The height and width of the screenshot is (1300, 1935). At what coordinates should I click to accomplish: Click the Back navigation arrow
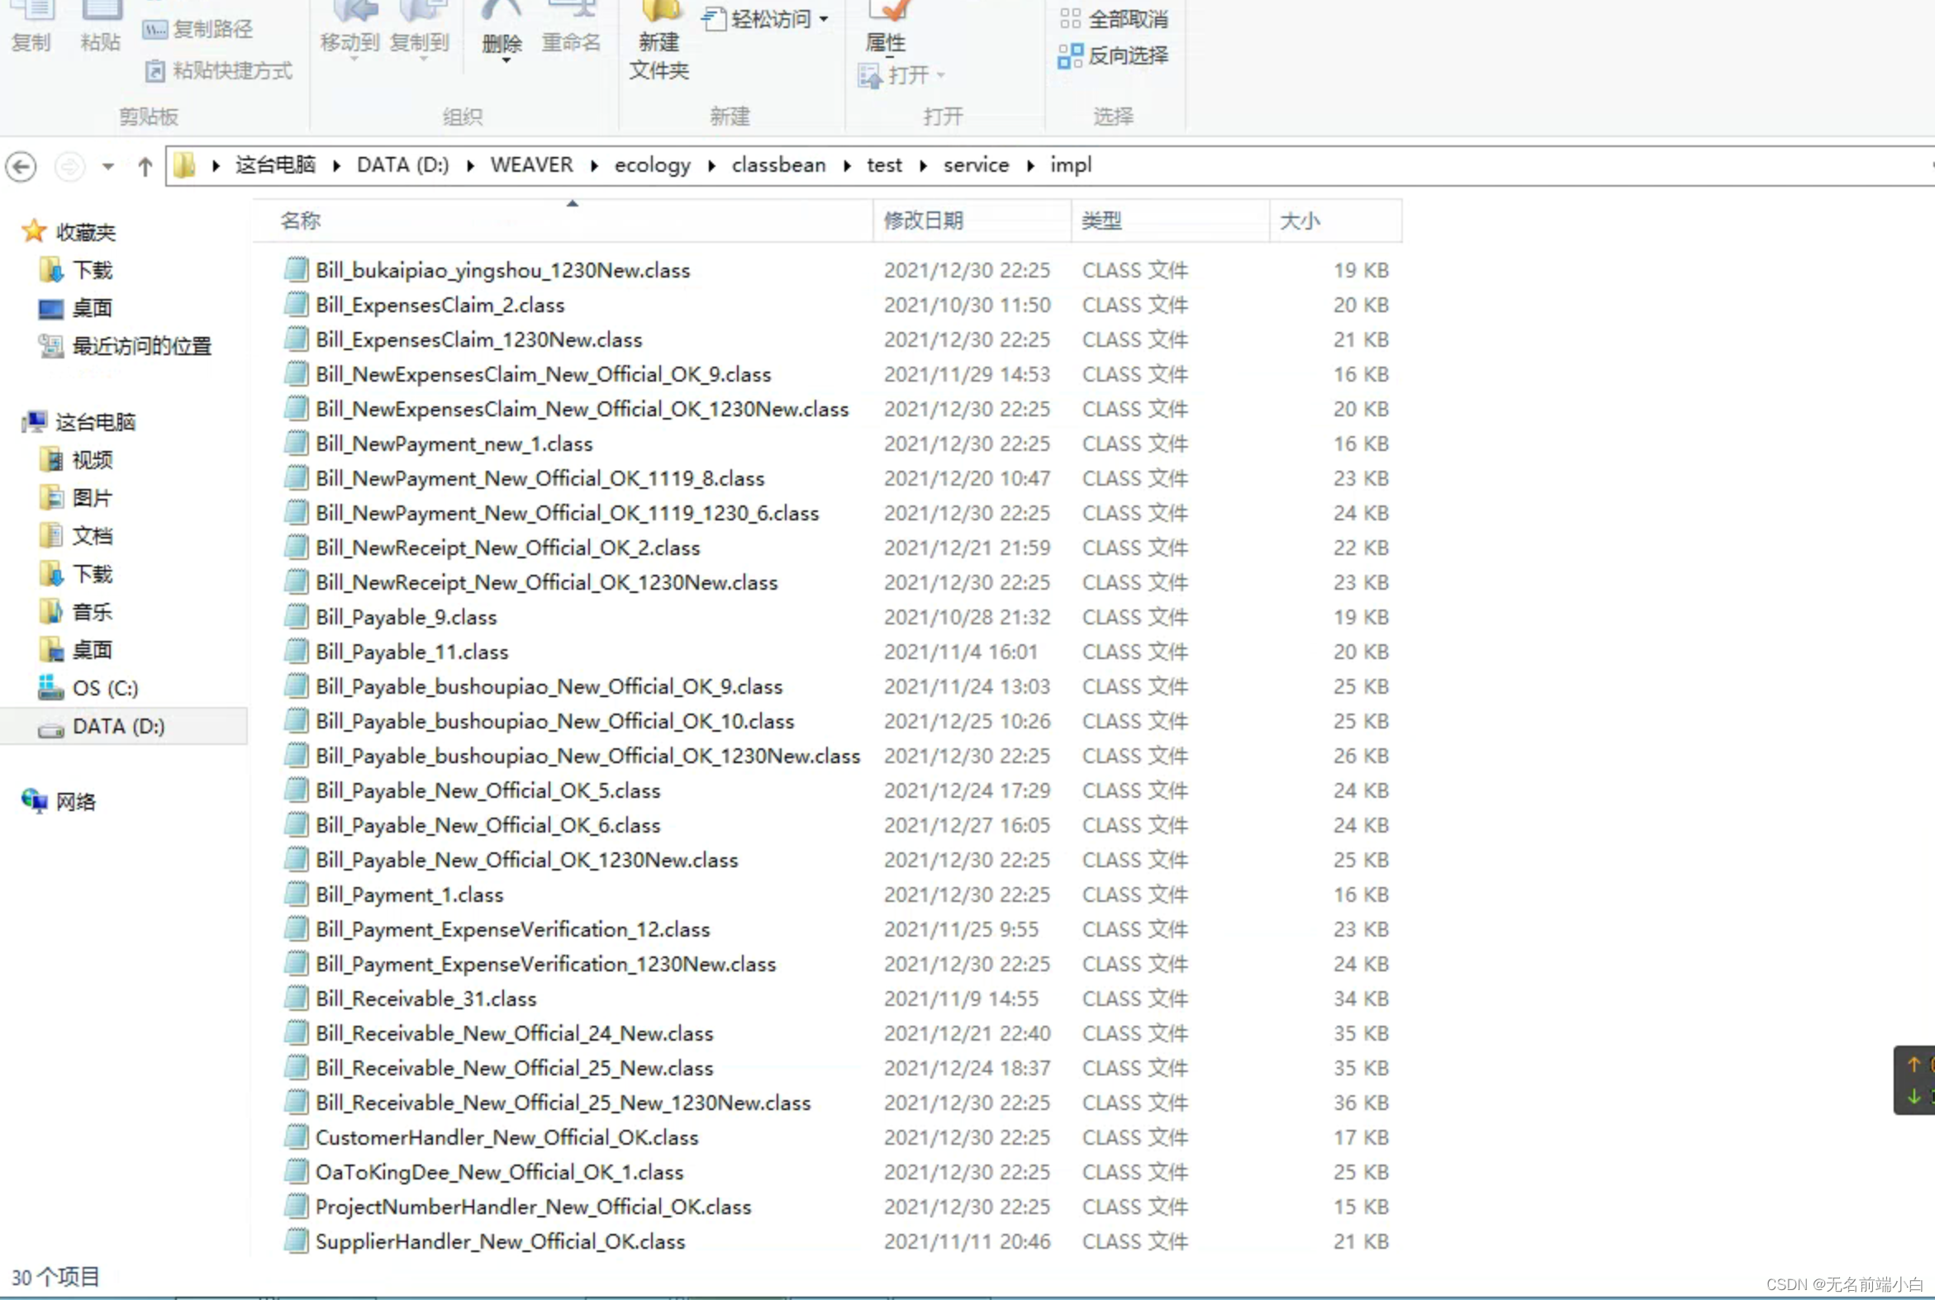click(21, 167)
